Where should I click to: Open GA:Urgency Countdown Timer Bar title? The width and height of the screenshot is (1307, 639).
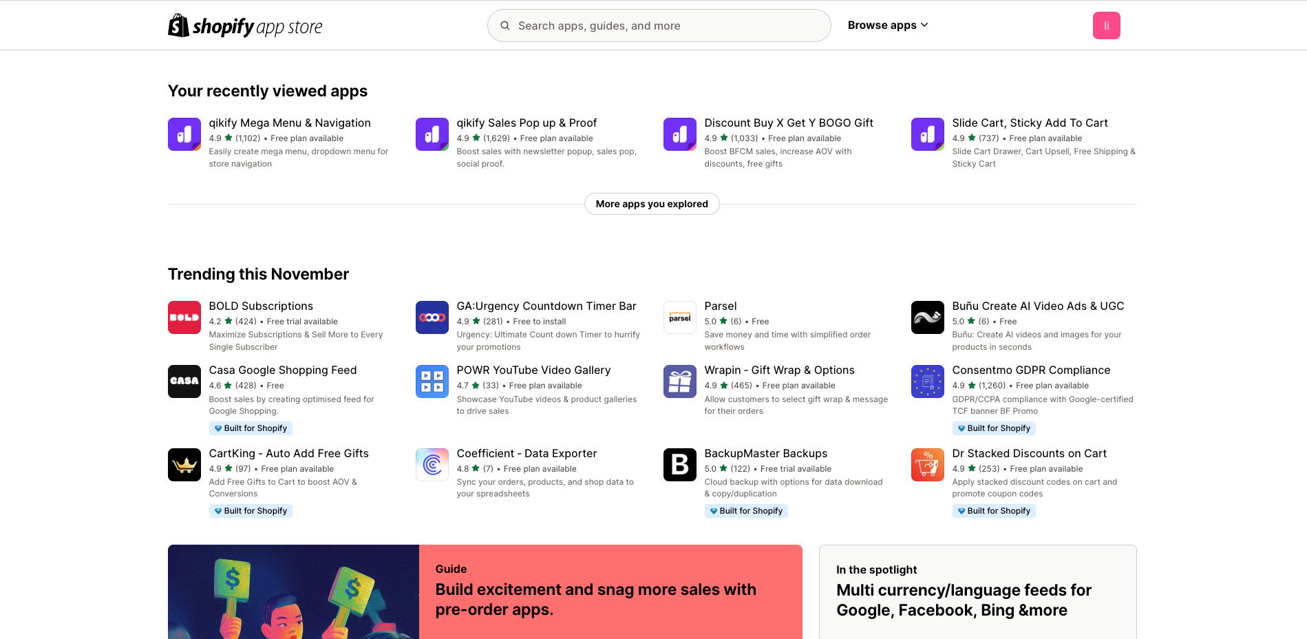click(x=546, y=306)
